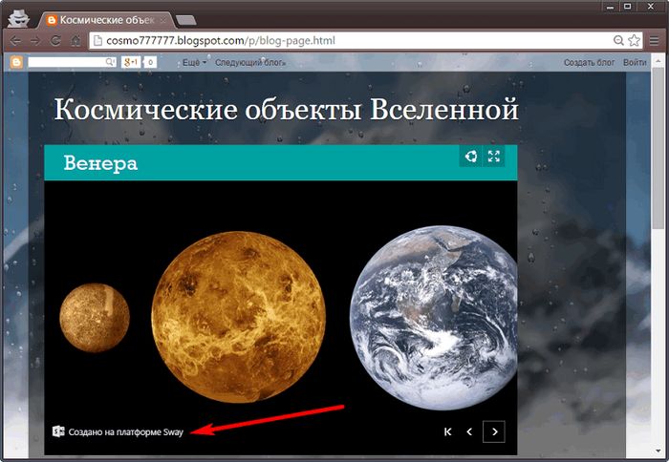Image resolution: width=669 pixels, height=462 pixels.
Task: Reload the current blog page
Action: tap(55, 41)
